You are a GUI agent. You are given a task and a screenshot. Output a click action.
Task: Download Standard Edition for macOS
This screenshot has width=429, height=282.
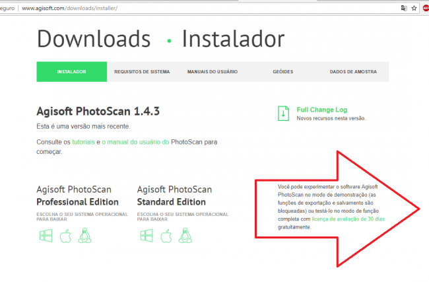tap(166, 236)
